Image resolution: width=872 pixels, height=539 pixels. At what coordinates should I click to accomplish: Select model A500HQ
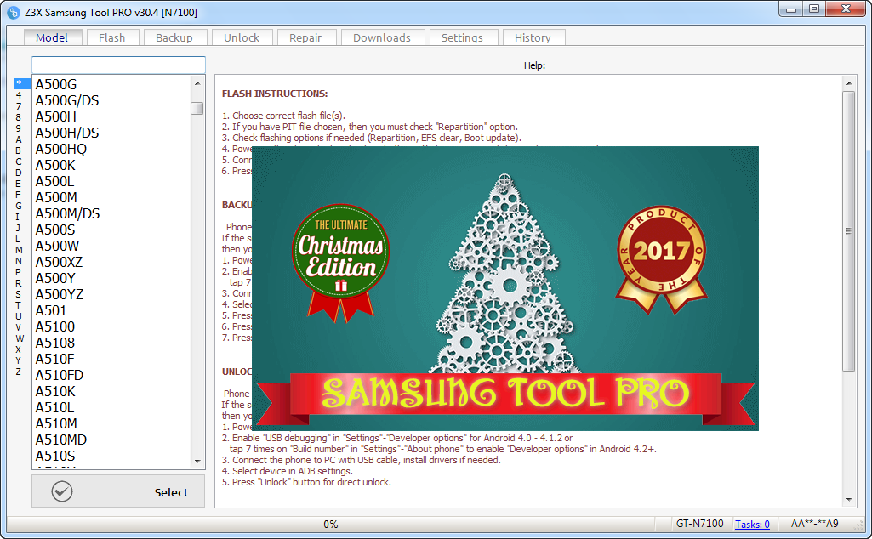(x=61, y=149)
